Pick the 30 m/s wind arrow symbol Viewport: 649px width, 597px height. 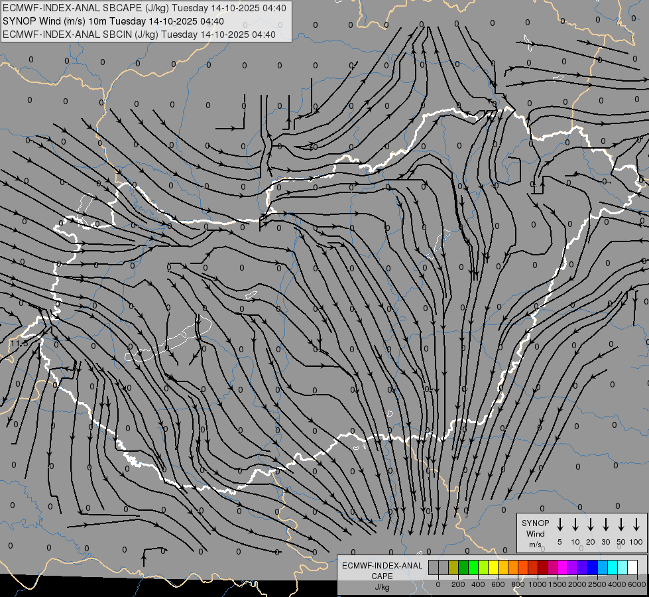click(x=605, y=525)
